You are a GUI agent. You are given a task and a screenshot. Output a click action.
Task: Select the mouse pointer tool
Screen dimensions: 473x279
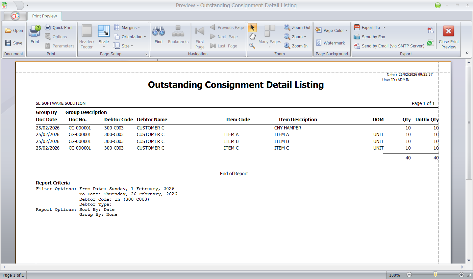pos(252,27)
